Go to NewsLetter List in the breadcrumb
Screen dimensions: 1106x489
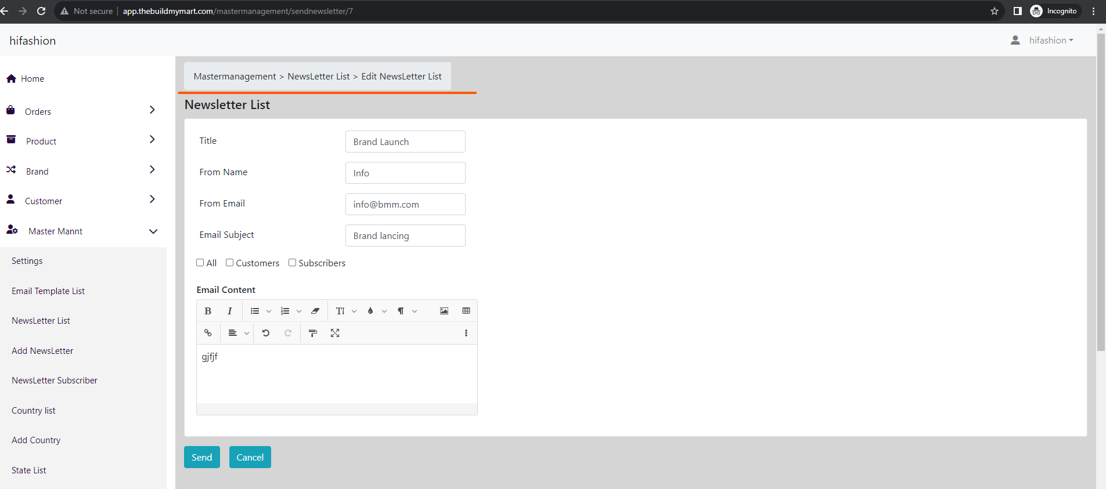coord(319,77)
